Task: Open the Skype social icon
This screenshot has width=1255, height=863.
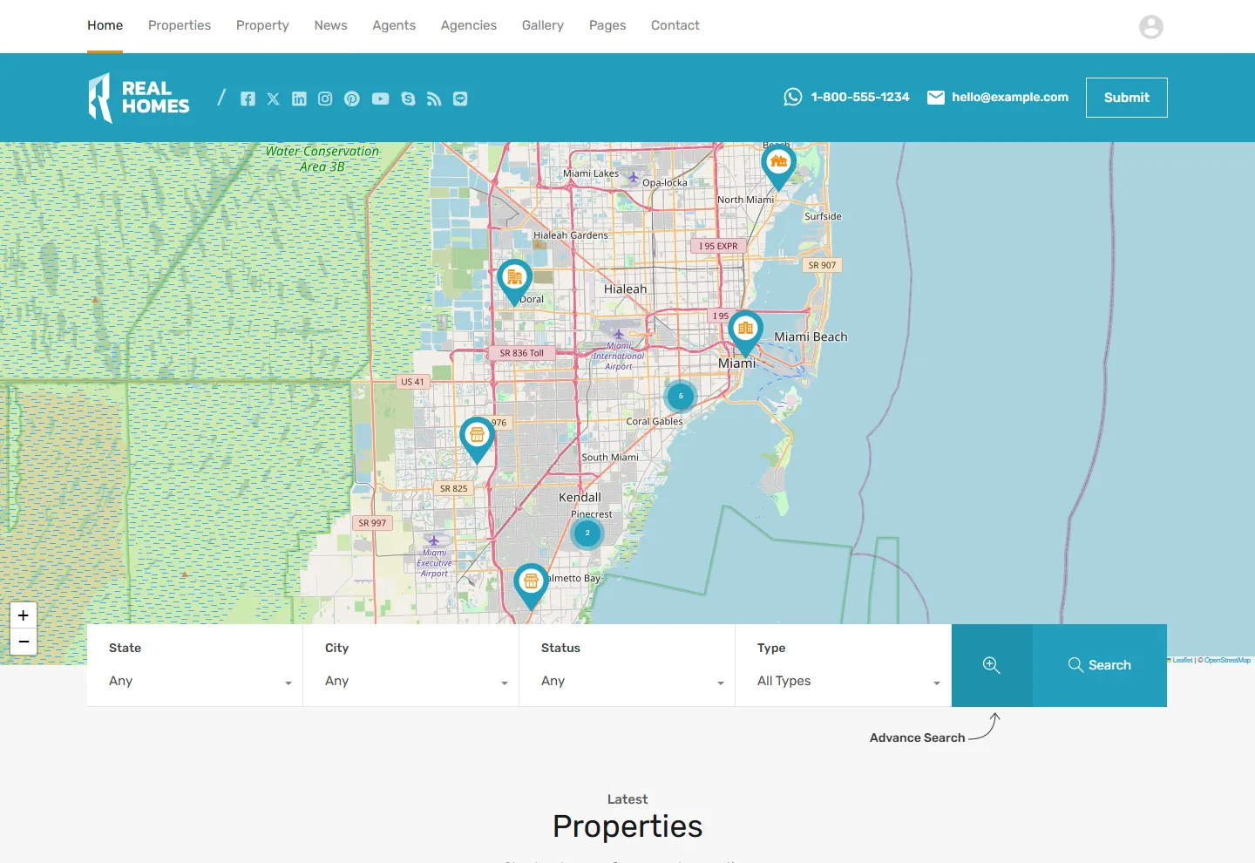Action: (408, 99)
